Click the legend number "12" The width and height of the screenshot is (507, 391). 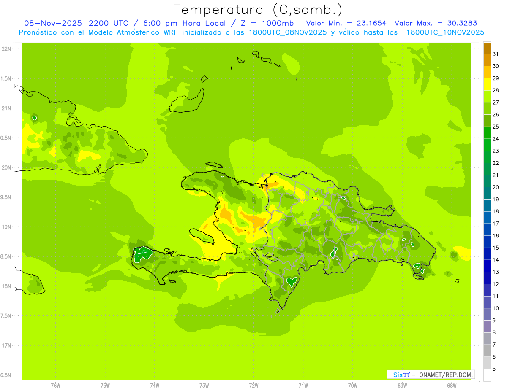pyautogui.click(x=496, y=284)
